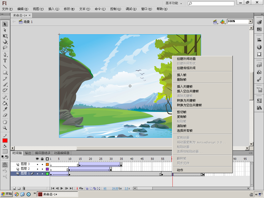Open the 修改(M) menu
The image size is (264, 198).
(x=69, y=9)
